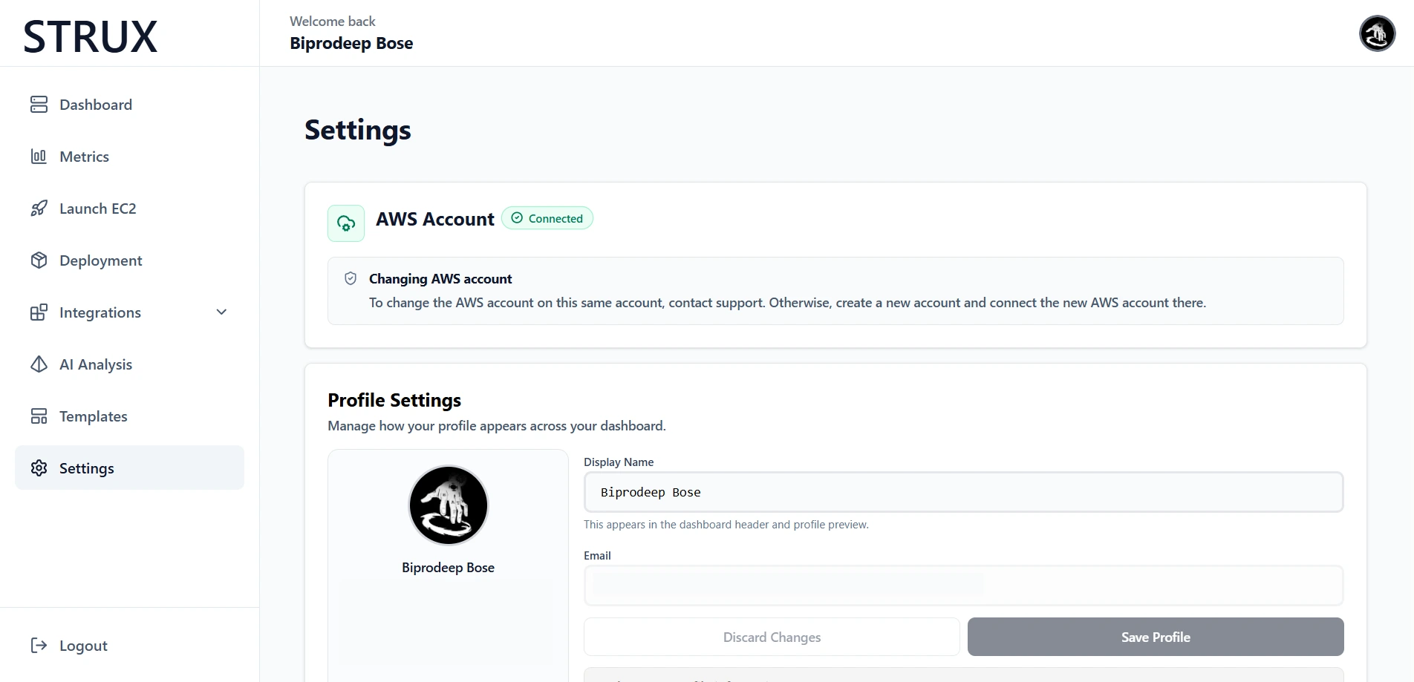The width and height of the screenshot is (1414, 682).
Task: Click the AWS Account section title
Action: 435,219
